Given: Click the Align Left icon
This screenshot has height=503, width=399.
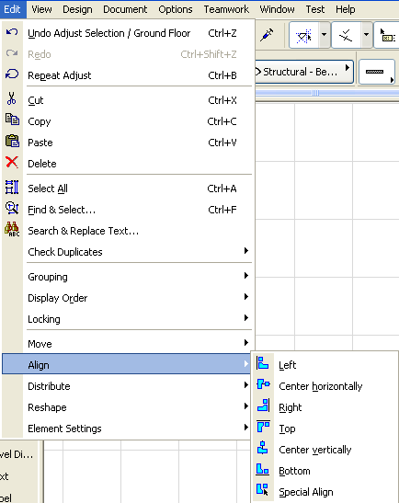Looking at the screenshot, I should (x=263, y=364).
